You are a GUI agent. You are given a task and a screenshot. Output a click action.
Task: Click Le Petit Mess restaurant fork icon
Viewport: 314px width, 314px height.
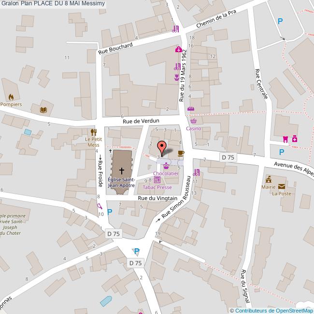tap(93, 131)
